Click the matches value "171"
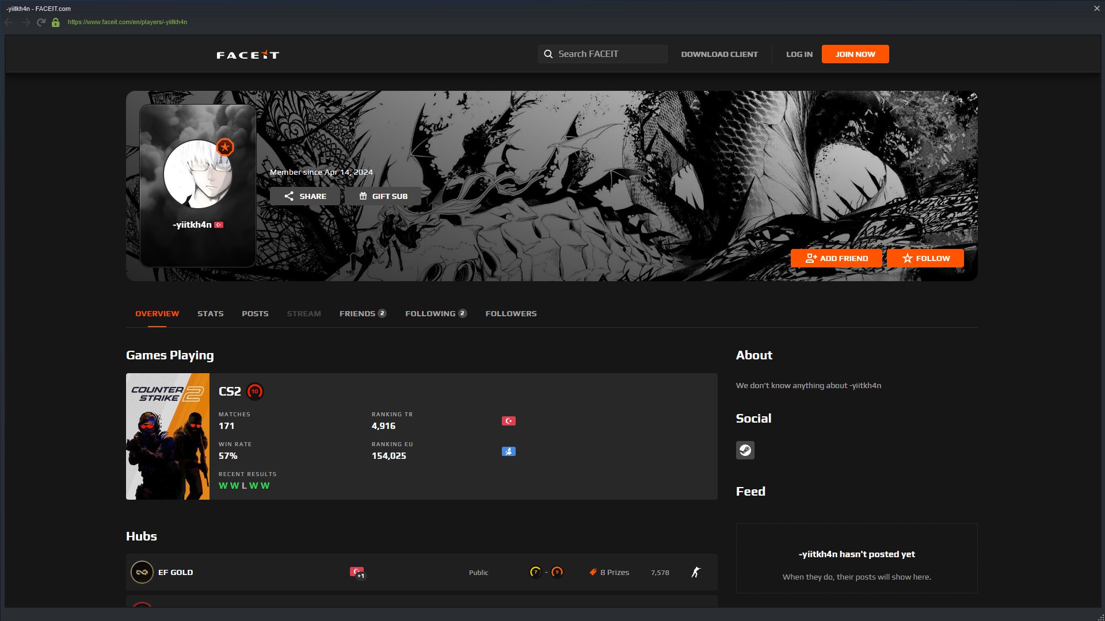This screenshot has height=621, width=1105. (226, 426)
